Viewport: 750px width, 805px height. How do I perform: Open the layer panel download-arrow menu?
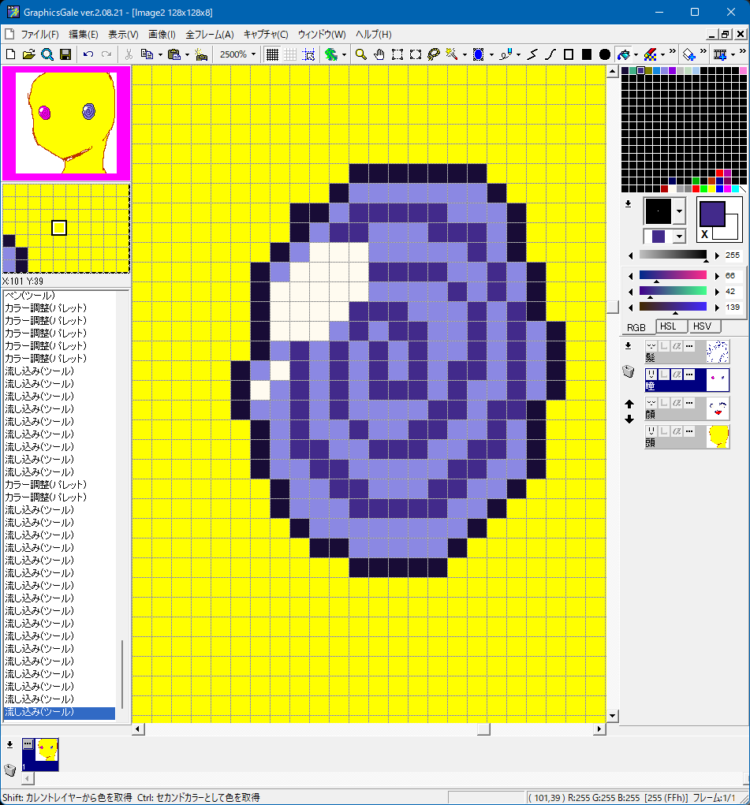[628, 346]
